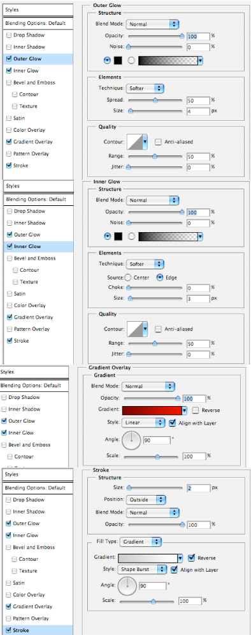The width and height of the screenshot is (251, 635).
Task: Click the Jitter field in Outer Glow Quality
Action: 198,167
